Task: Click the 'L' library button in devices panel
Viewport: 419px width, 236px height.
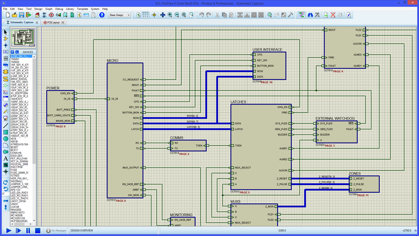Action: click(17, 52)
